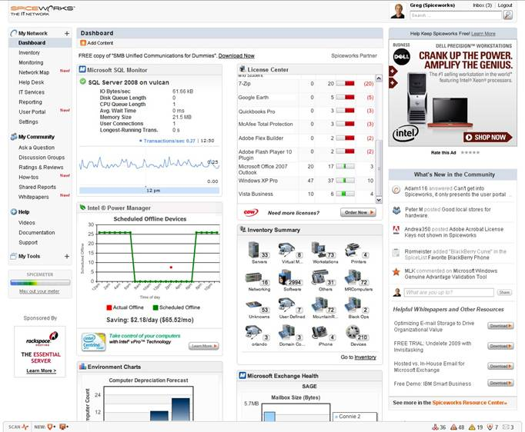Open Monitoring in the sidebar

pos(31,62)
